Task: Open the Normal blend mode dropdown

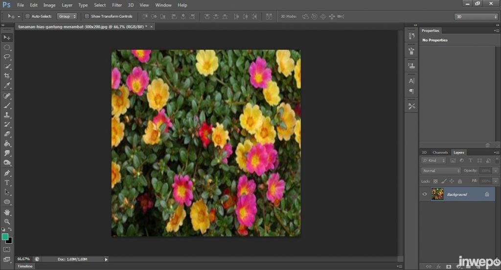Action: 441,171
